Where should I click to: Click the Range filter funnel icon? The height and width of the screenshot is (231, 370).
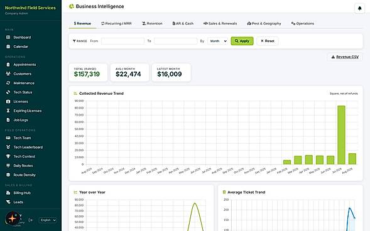click(74, 41)
